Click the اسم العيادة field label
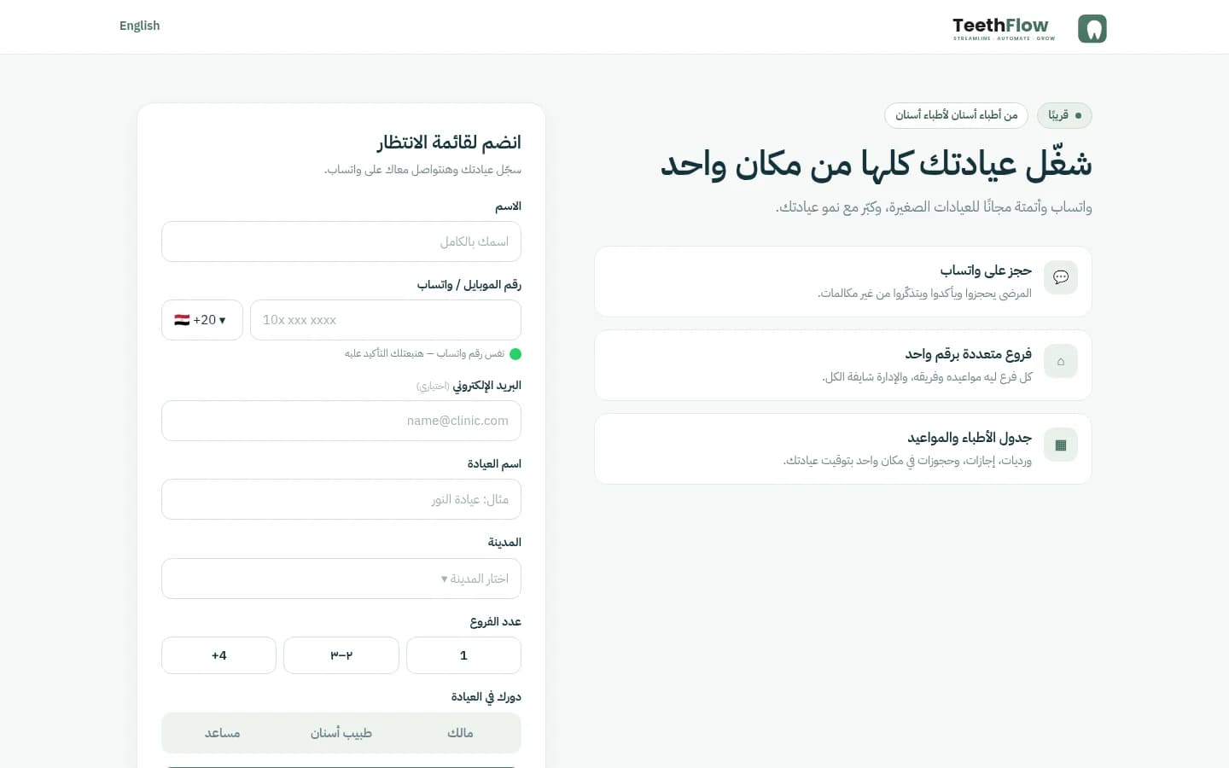 tap(494, 463)
